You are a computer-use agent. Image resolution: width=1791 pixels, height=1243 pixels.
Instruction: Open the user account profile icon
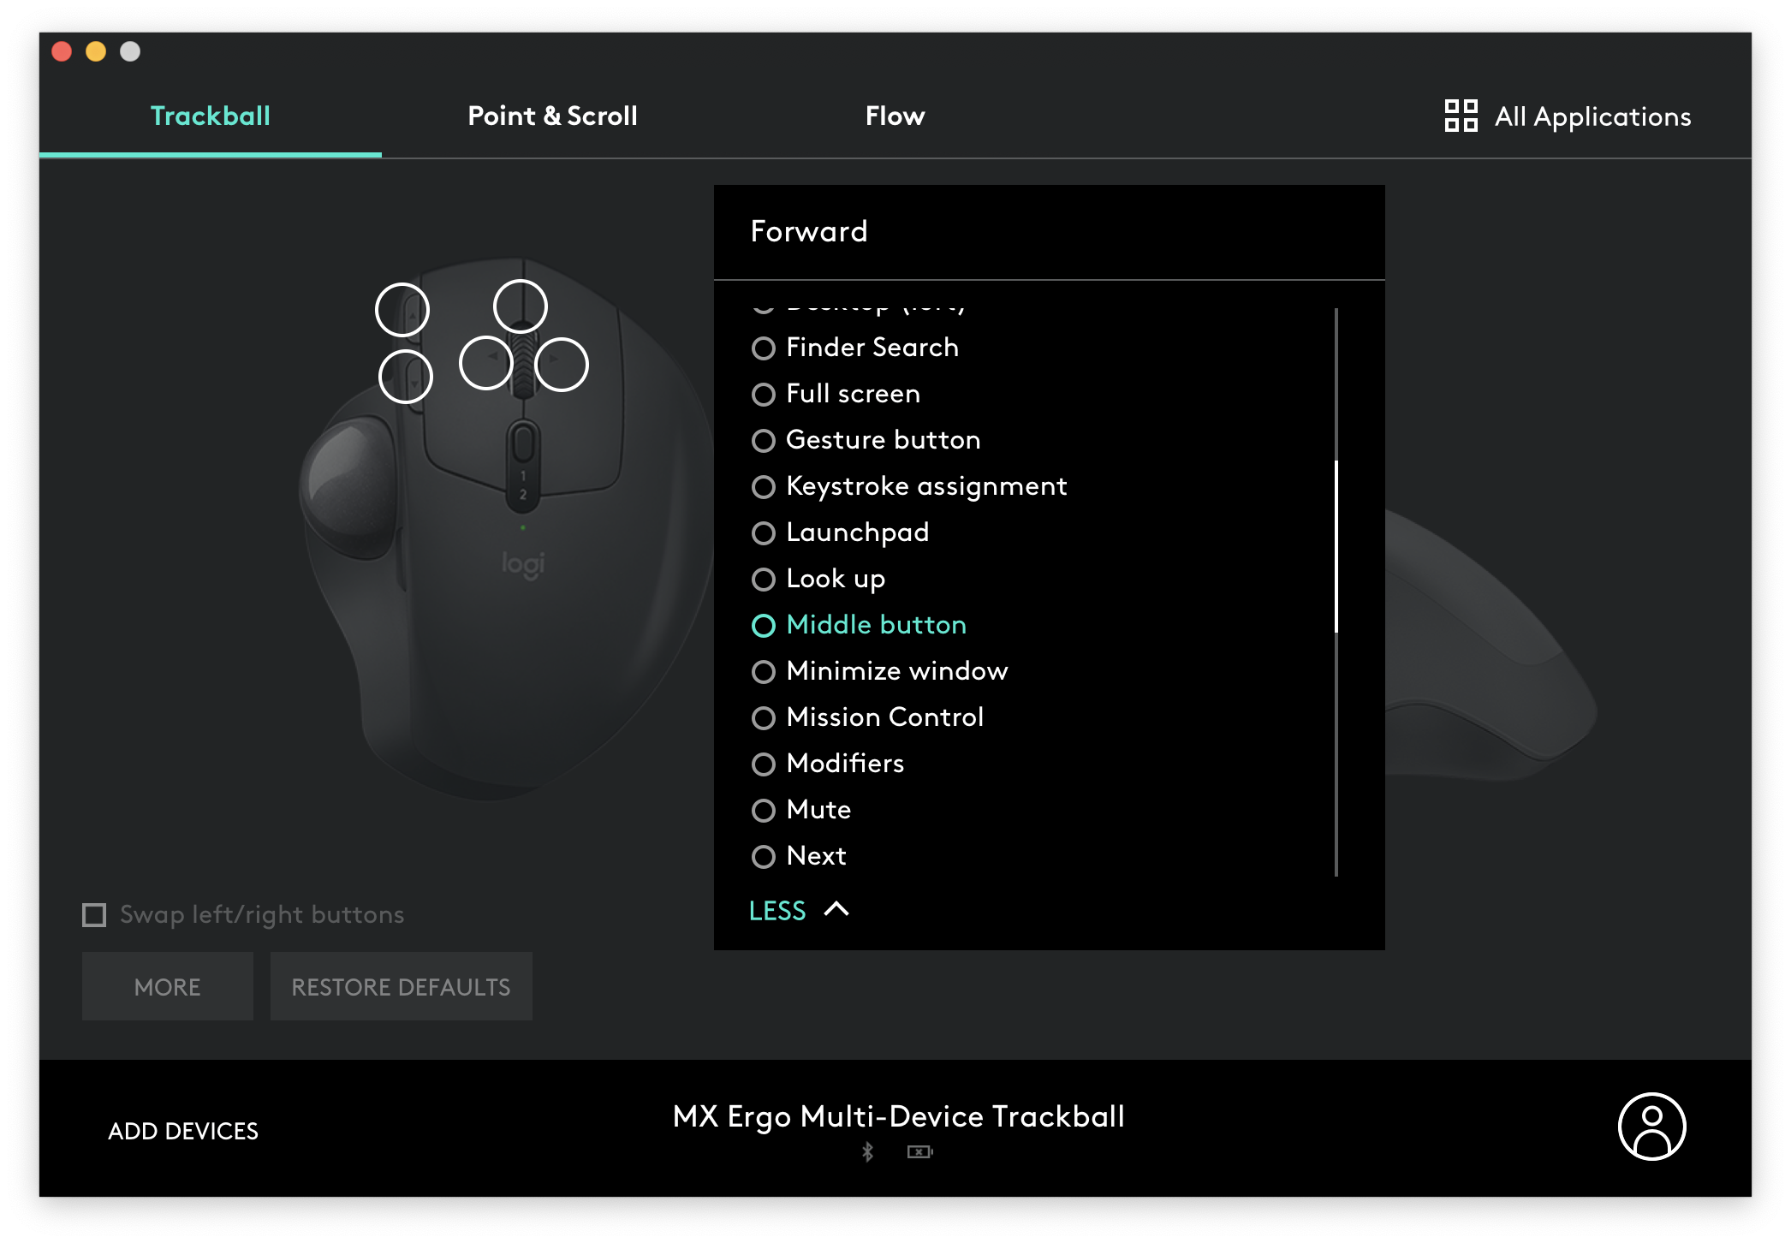[x=1651, y=1127]
